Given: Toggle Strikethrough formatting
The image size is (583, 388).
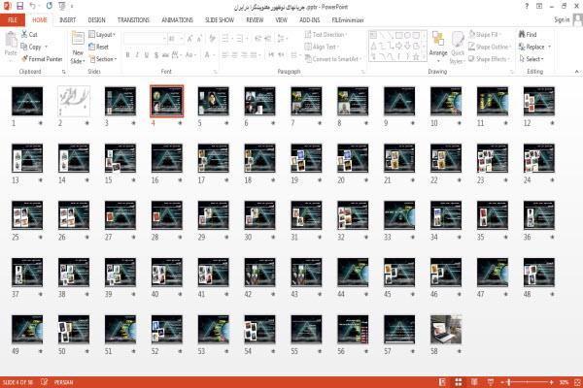Looking at the screenshot, I should click(165, 55).
